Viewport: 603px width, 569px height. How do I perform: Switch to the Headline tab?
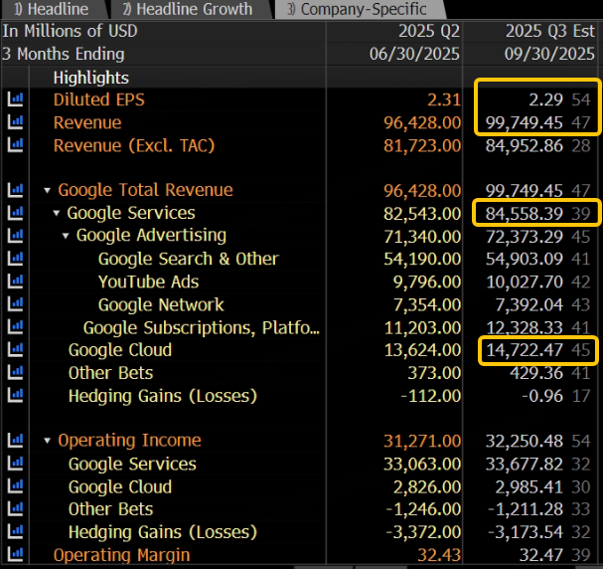[x=54, y=9]
